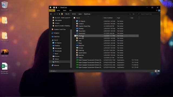The width and height of the screenshot is (173, 97).
Task: Click the New folder icon in title bar
Action: coord(56,8)
